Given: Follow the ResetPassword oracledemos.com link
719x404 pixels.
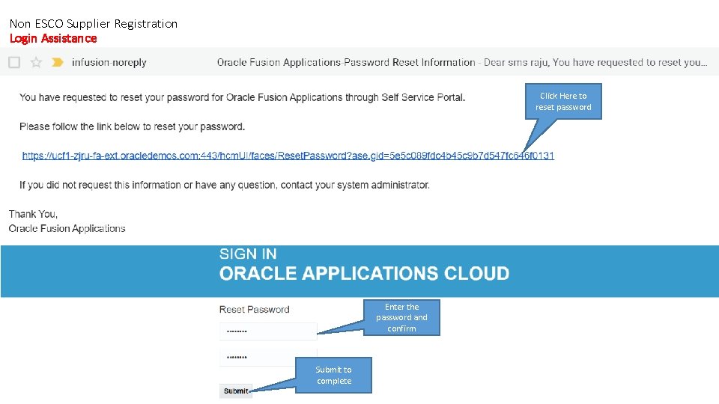Looking at the screenshot, I should [288, 156].
